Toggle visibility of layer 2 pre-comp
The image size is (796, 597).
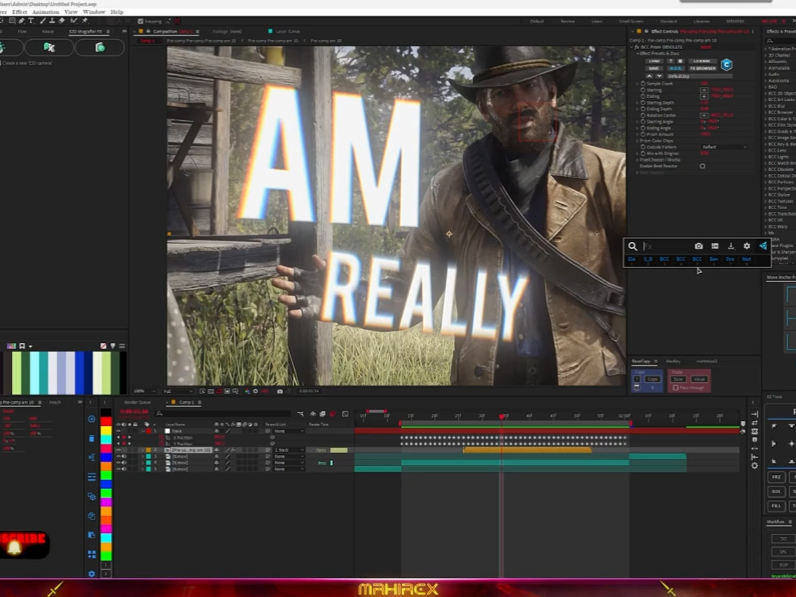119,450
